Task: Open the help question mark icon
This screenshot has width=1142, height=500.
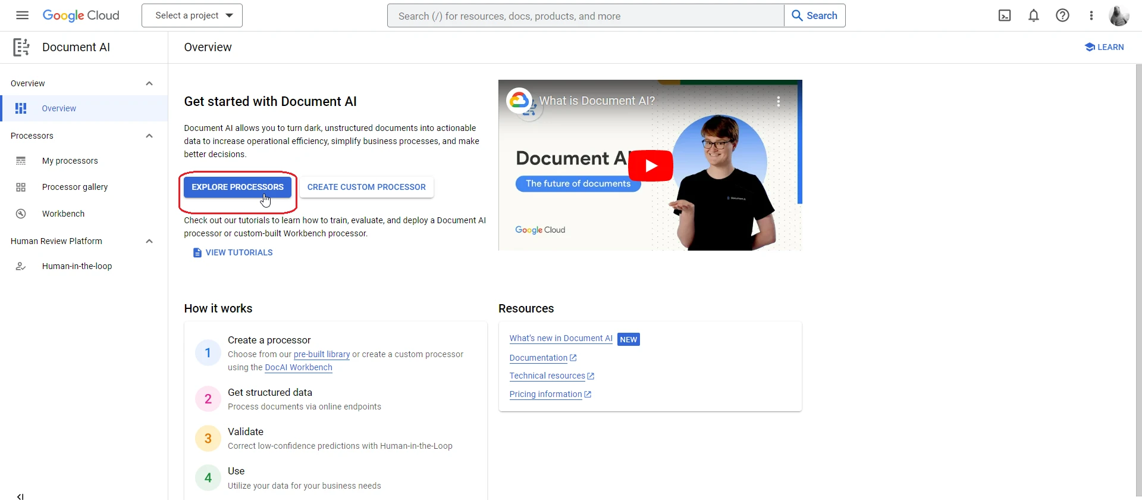Action: point(1062,15)
